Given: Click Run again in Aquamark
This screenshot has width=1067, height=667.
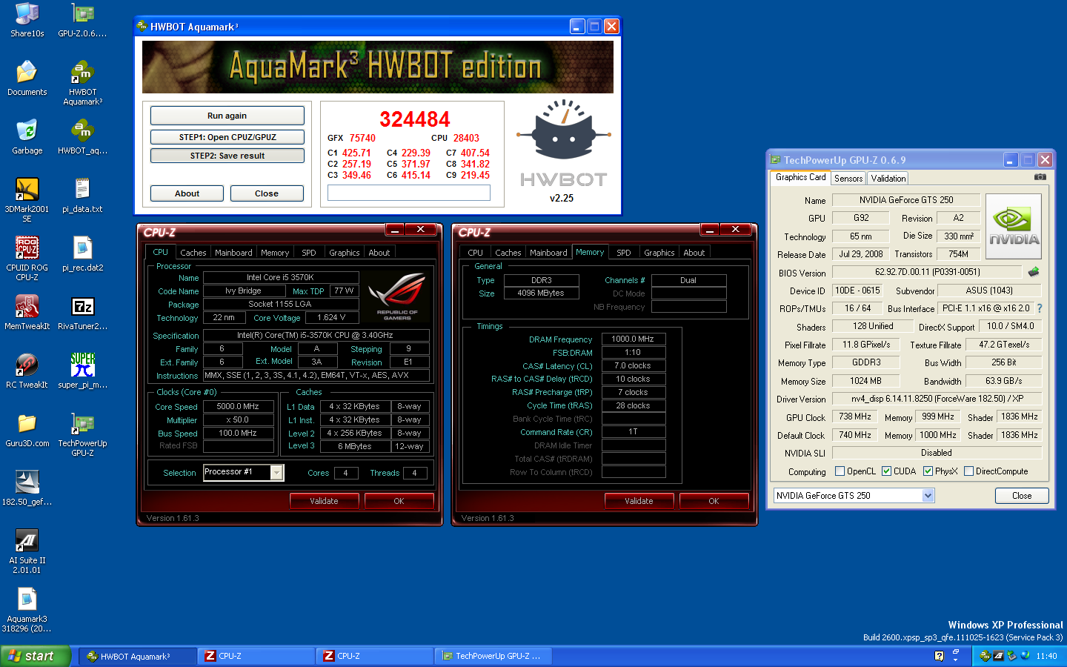Looking at the screenshot, I should pos(227,116).
